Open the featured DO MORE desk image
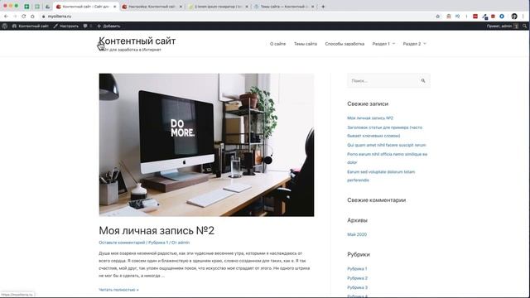 coord(206,145)
